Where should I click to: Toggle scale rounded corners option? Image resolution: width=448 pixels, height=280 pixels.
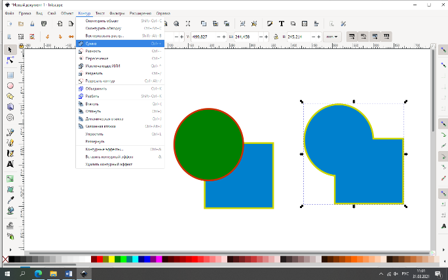point(363,37)
